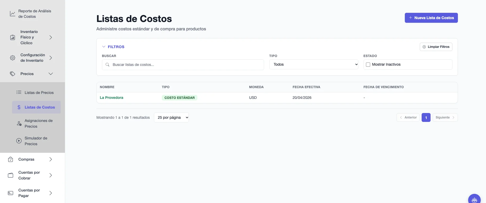486x203 pixels.
Task: Expand Cuentas por Pagar chevron
Action: click(51, 193)
